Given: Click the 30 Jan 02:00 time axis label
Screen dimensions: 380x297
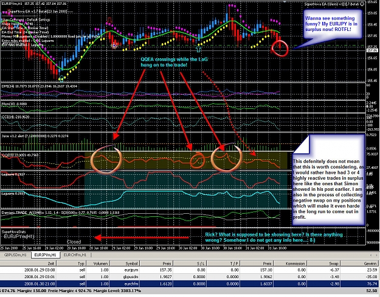Looking at the screenshot, I should [x=188, y=248].
